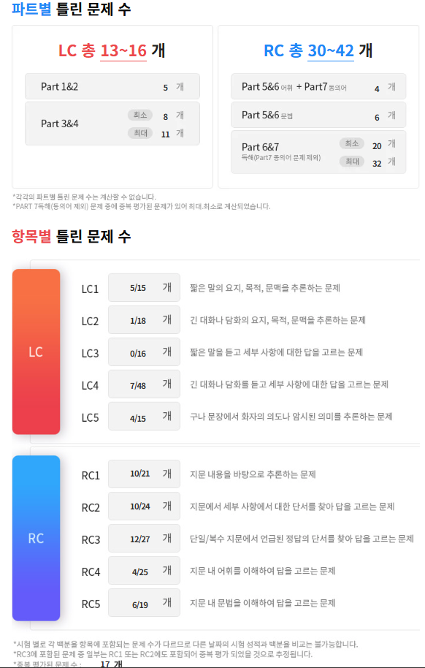Click the 5/15 score box for LC1
Image resolution: width=425 pixels, height=668 pixels.
(x=144, y=287)
